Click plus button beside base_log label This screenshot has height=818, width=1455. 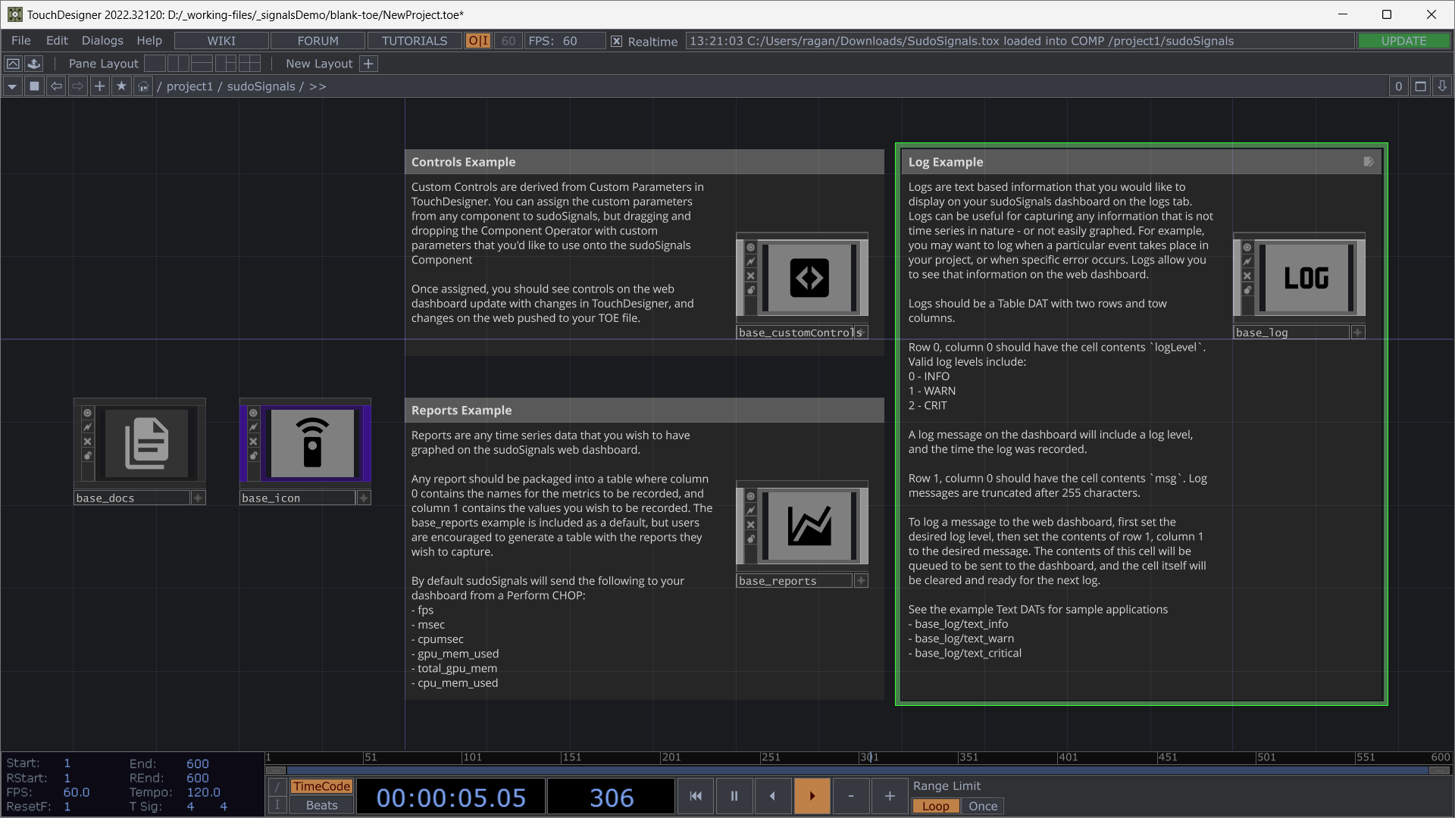(x=1358, y=332)
